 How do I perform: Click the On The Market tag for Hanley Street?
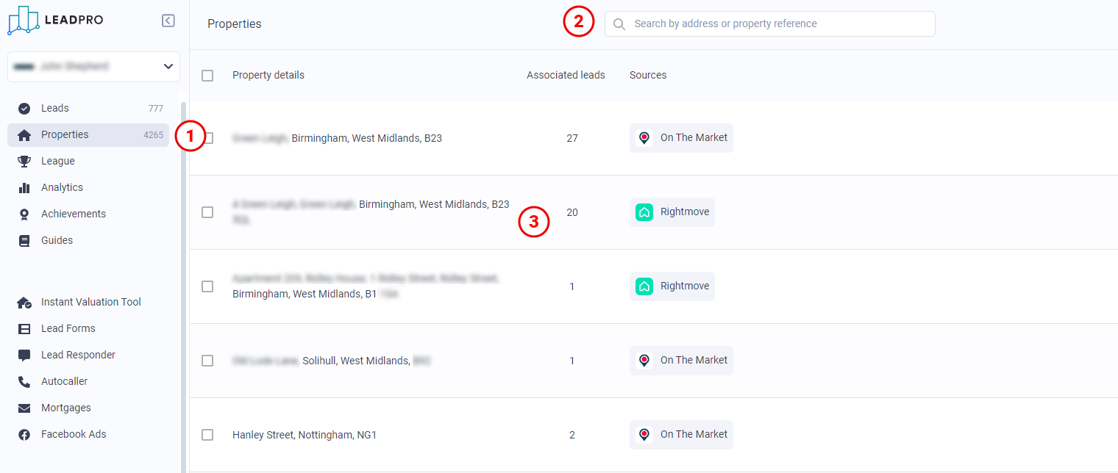tap(681, 435)
